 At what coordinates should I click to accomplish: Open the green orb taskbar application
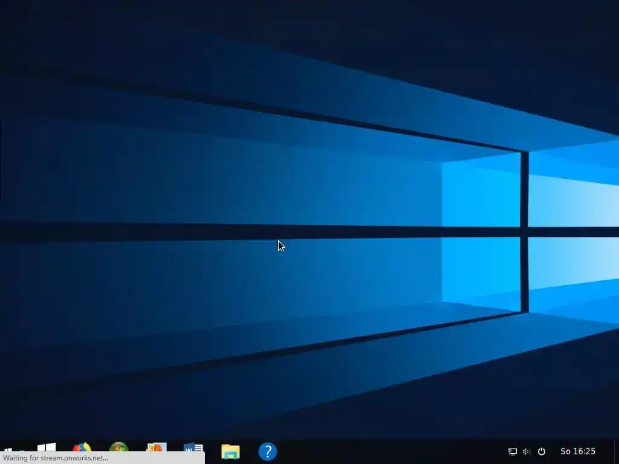(x=119, y=448)
